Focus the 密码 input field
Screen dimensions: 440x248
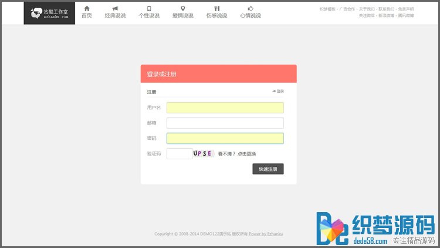click(225, 138)
